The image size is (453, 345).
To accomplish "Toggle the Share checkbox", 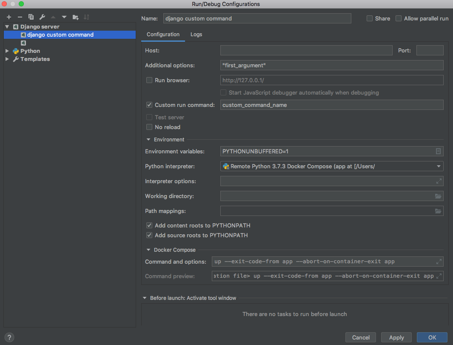I will pyautogui.click(x=369, y=18).
